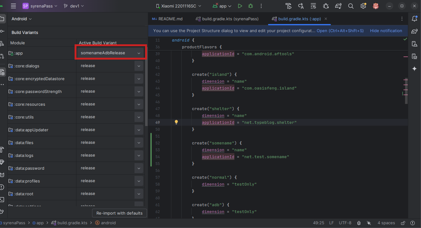Switch to the README.md tab
The height and width of the screenshot is (228, 421).
tap(167, 19)
